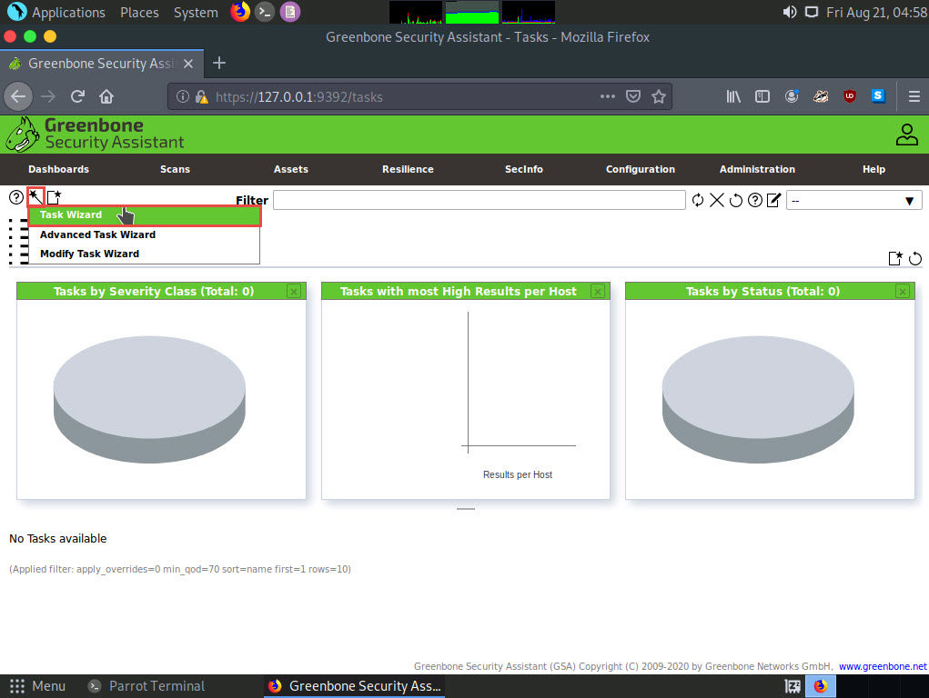
Task: Clear the filter with the X icon
Action: [717, 201]
